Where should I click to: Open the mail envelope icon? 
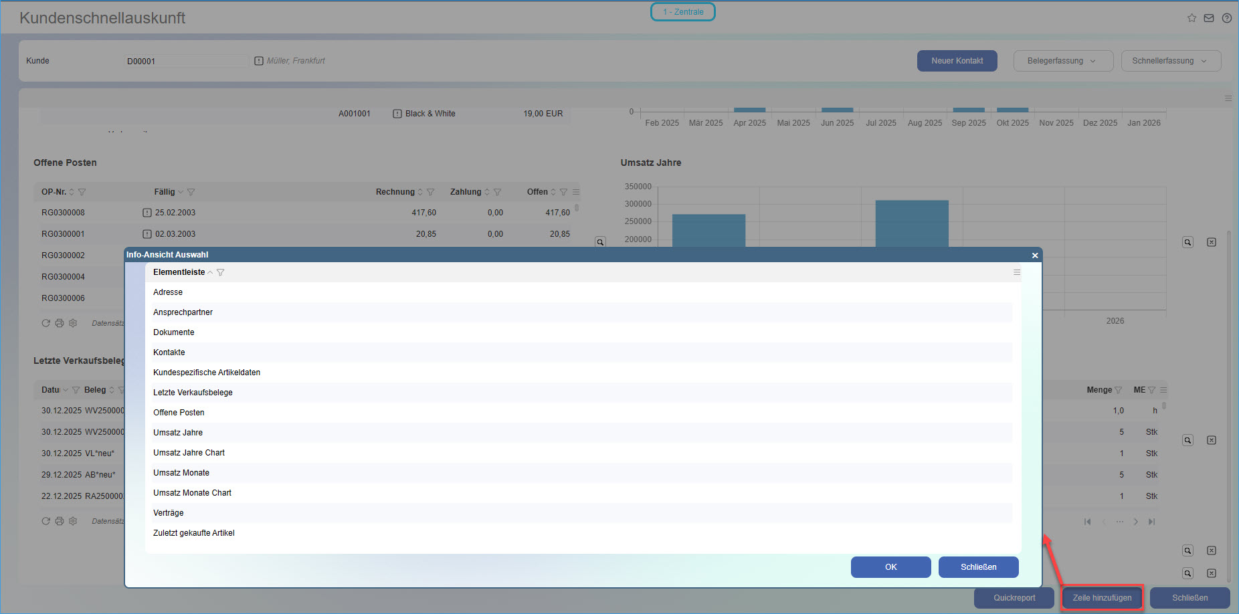tap(1209, 18)
